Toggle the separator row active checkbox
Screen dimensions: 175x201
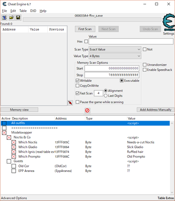coord(4,128)
